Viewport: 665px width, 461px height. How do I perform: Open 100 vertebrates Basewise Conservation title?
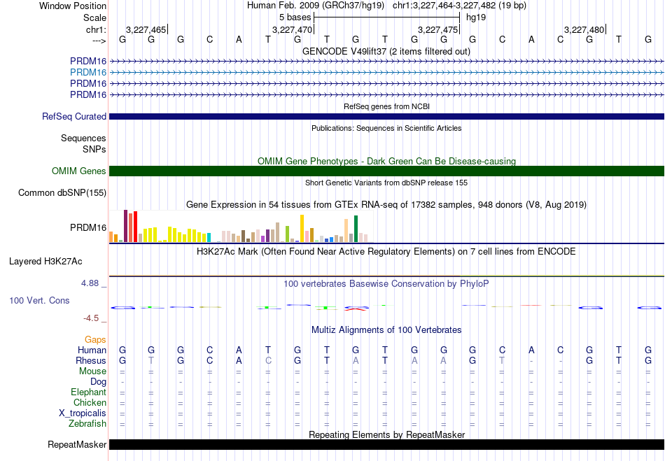click(x=386, y=283)
